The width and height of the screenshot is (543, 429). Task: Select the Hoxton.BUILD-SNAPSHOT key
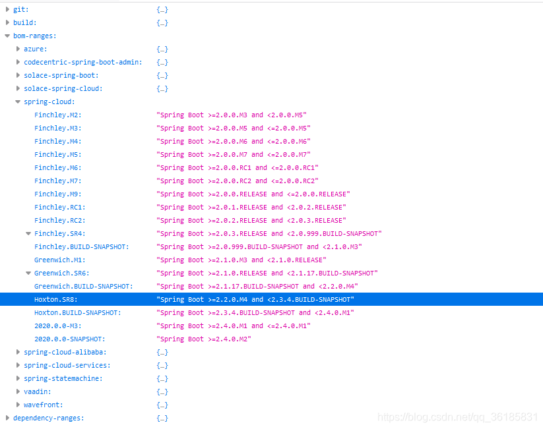pos(78,312)
